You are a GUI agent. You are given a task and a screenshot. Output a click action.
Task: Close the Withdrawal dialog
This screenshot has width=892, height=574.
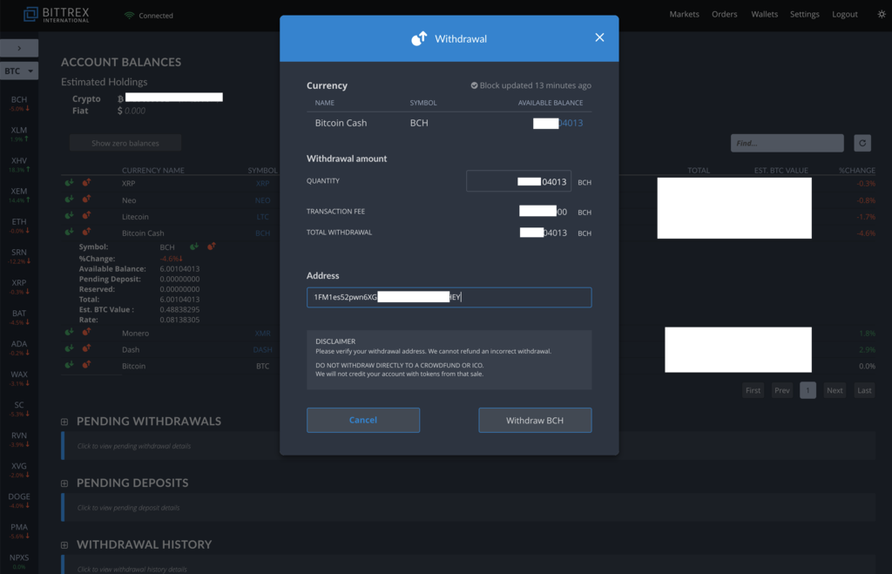pos(599,37)
